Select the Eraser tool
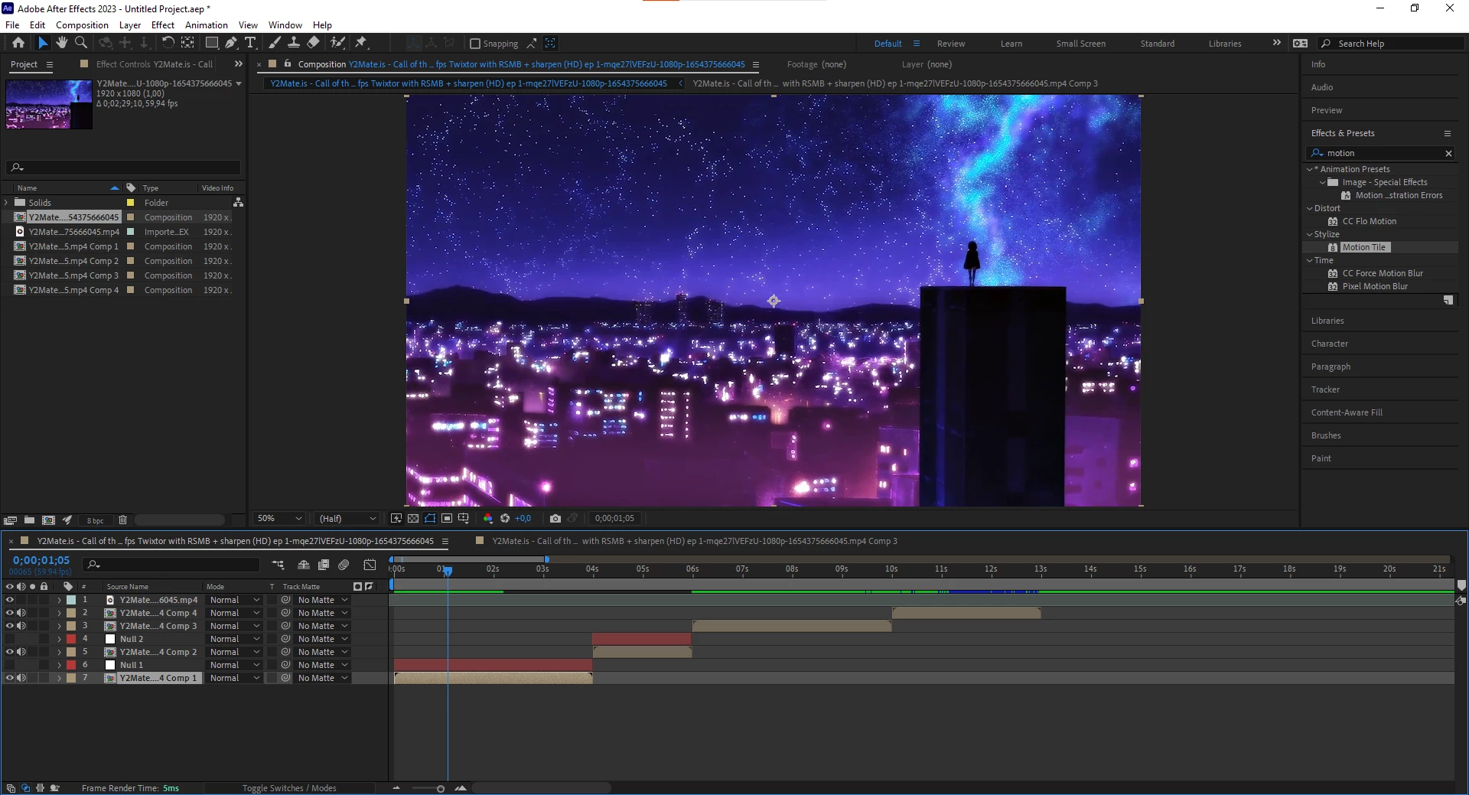 [314, 43]
